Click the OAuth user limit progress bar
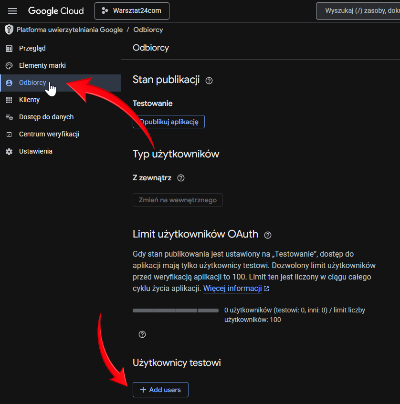The width and height of the screenshot is (400, 404). (175, 311)
